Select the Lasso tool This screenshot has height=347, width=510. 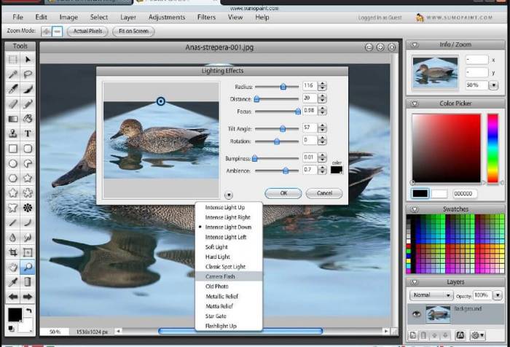[x=28, y=74]
